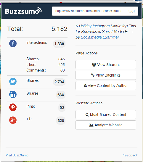The image size is (143, 162).
Task: Select the LinkedIn Shares count 638
Action: coord(61,95)
